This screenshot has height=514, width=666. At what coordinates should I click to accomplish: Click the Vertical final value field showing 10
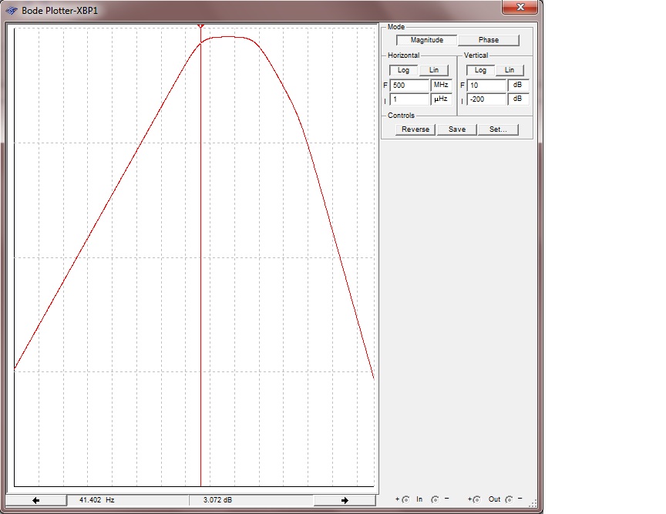(486, 86)
